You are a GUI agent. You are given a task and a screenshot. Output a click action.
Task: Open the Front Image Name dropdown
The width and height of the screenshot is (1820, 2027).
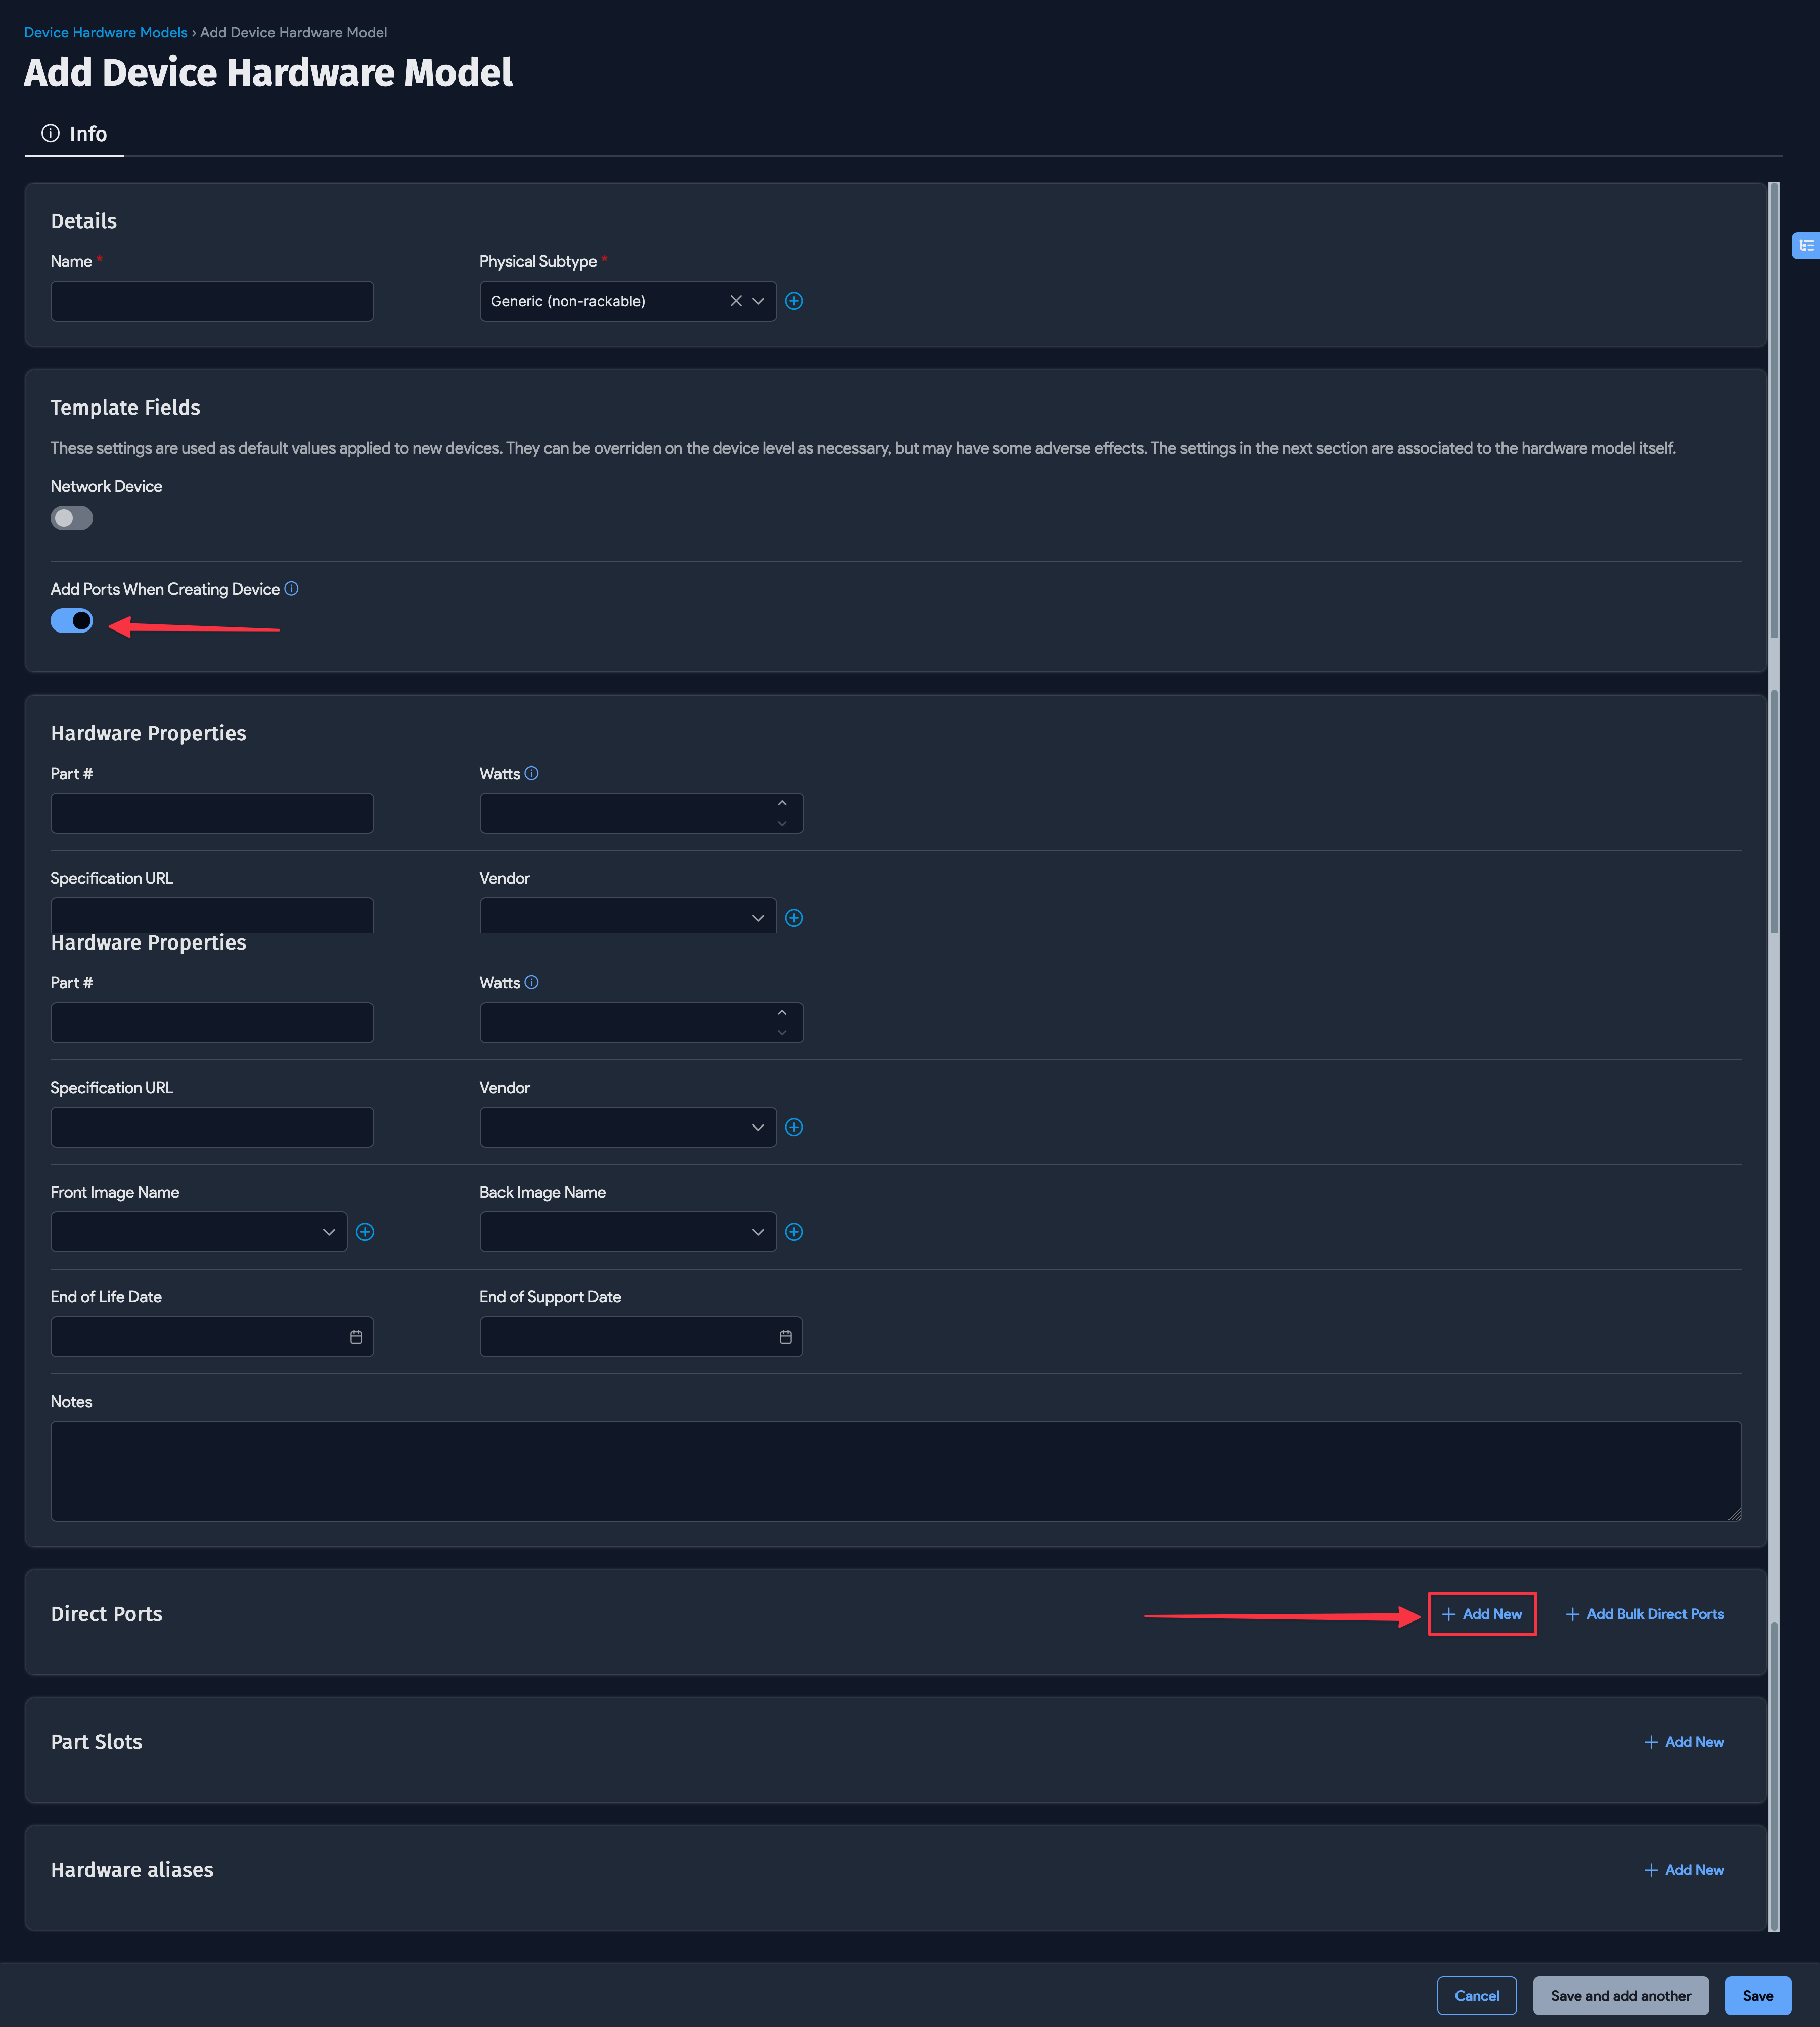coord(329,1231)
